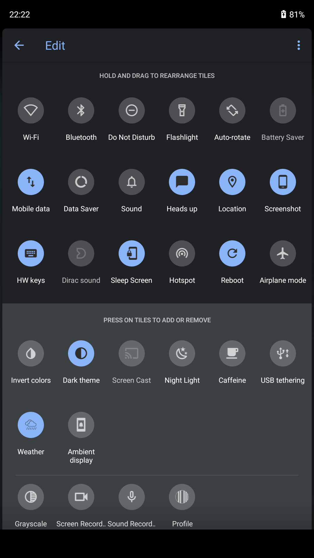This screenshot has height=558, width=314.
Task: Open the three-dot overflow menu
Action: point(299,45)
